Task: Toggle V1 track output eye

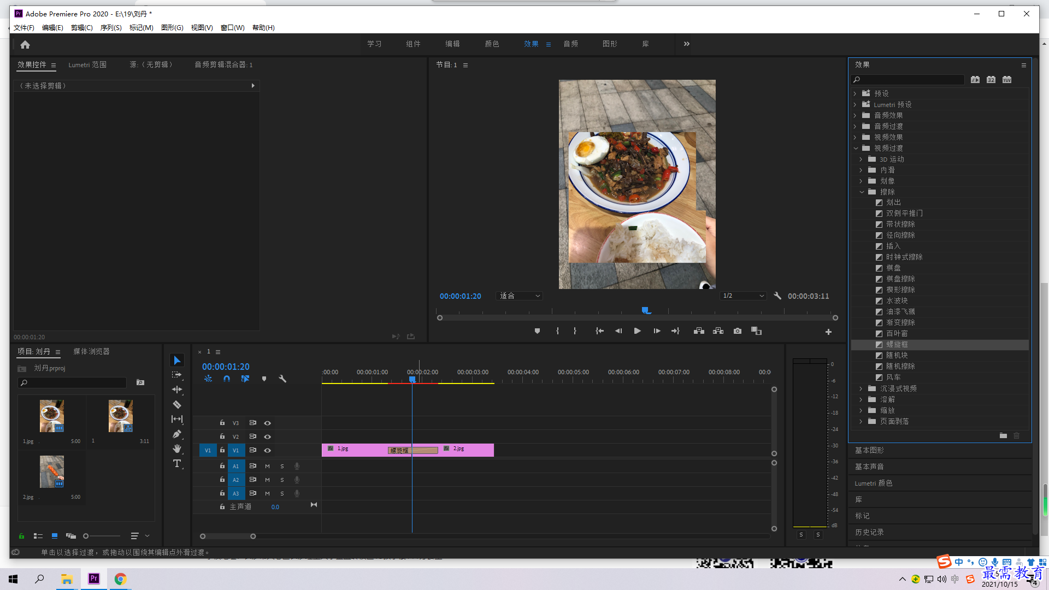Action: pyautogui.click(x=268, y=451)
